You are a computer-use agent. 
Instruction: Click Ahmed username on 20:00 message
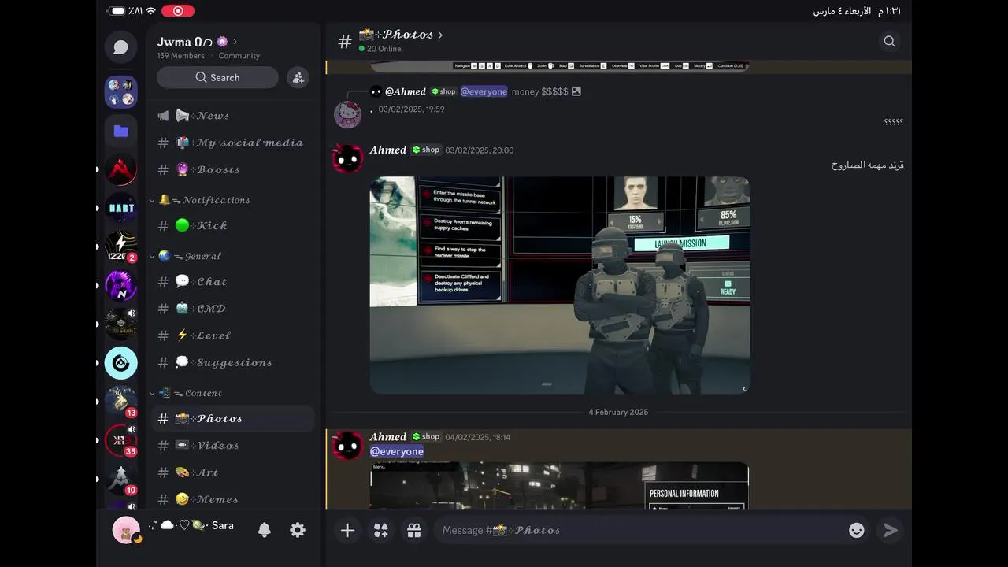point(388,150)
